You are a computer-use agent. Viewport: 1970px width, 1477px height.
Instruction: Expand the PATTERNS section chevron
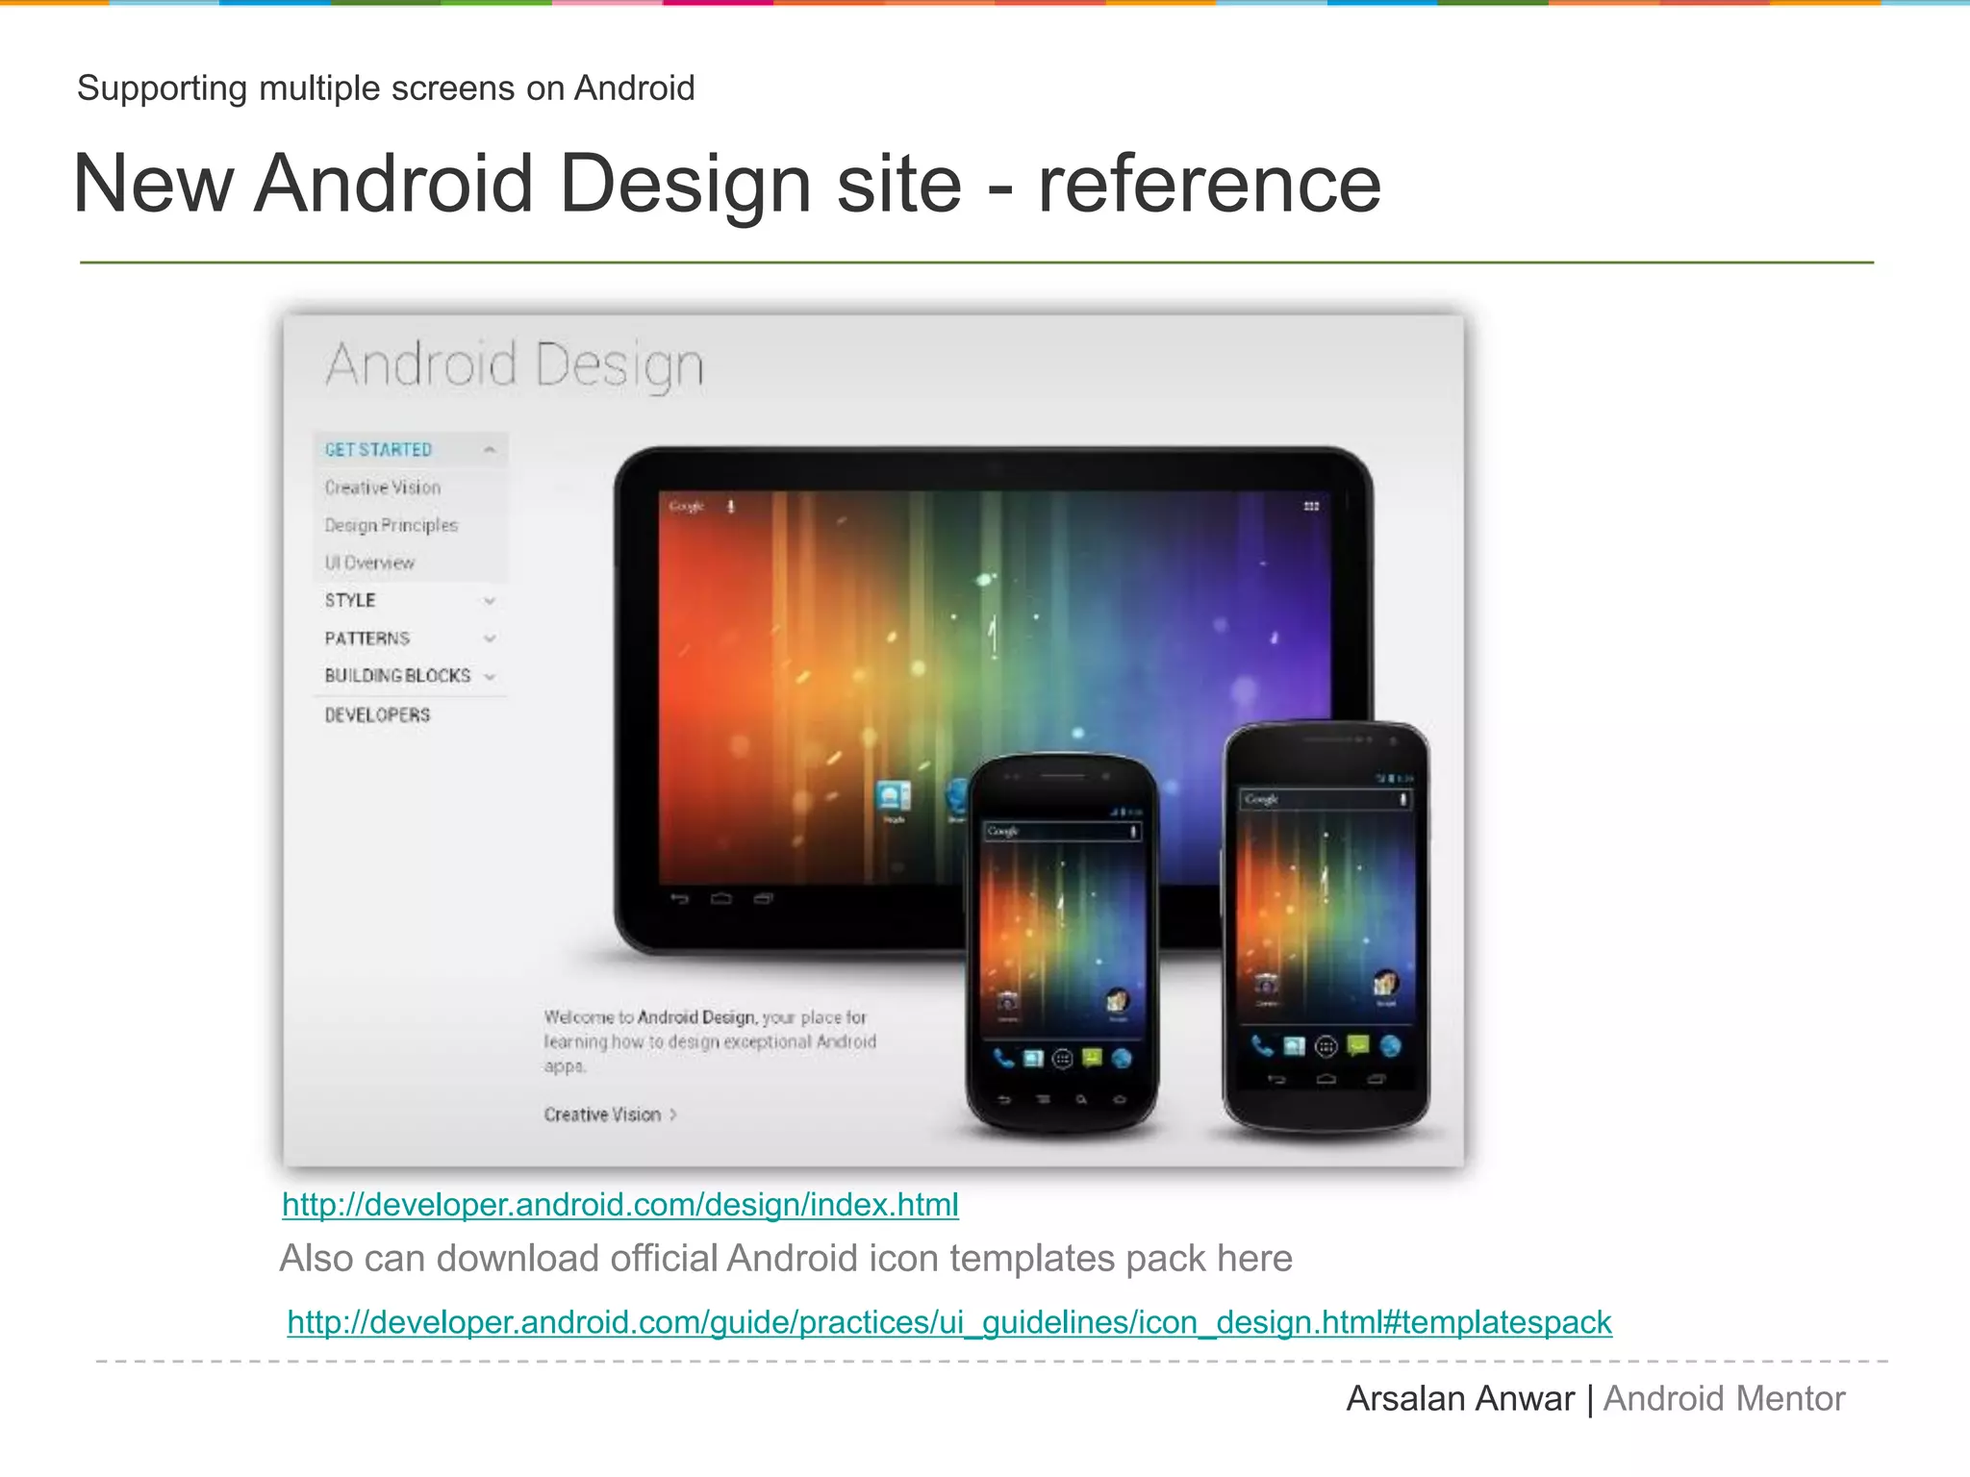point(490,638)
